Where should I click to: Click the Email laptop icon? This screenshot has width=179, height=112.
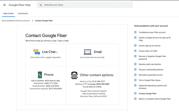coord(87,52)
